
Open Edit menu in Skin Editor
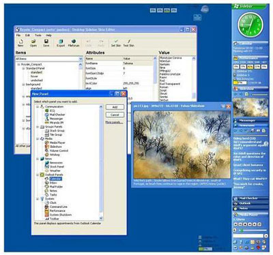pyautogui.click(x=27, y=35)
